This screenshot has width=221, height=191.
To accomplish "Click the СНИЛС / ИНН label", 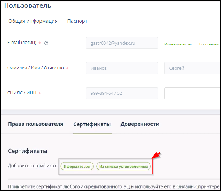I will click(x=22, y=93).
